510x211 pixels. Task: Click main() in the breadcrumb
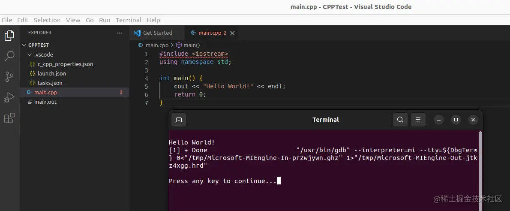192,45
